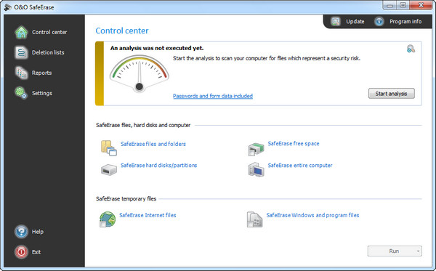Click the SafeErase hard disks/partitions drive icon
Screen dimensions: 436x271
coord(109,169)
